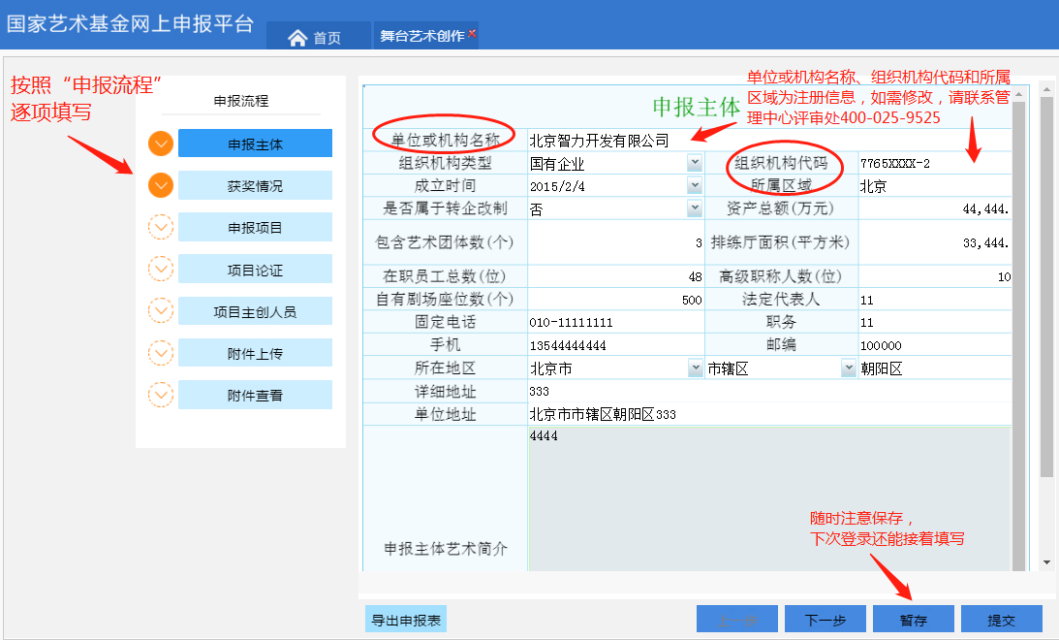1059x640 pixels.
Task: Click the circle icon next to 附件上传
Action: click(161, 352)
